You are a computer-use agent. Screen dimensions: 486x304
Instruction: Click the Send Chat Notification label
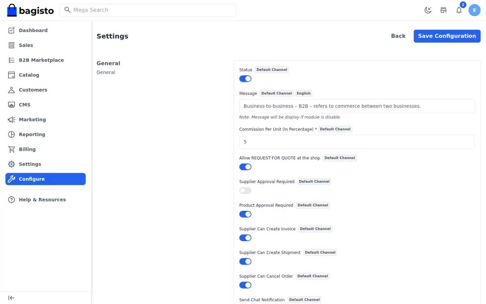pos(262,300)
